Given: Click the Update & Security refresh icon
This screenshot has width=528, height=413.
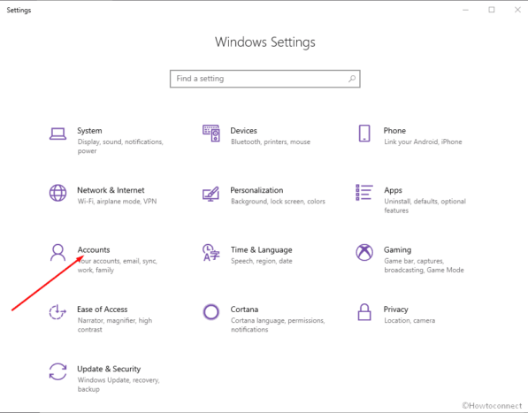Looking at the screenshot, I should (x=57, y=371).
